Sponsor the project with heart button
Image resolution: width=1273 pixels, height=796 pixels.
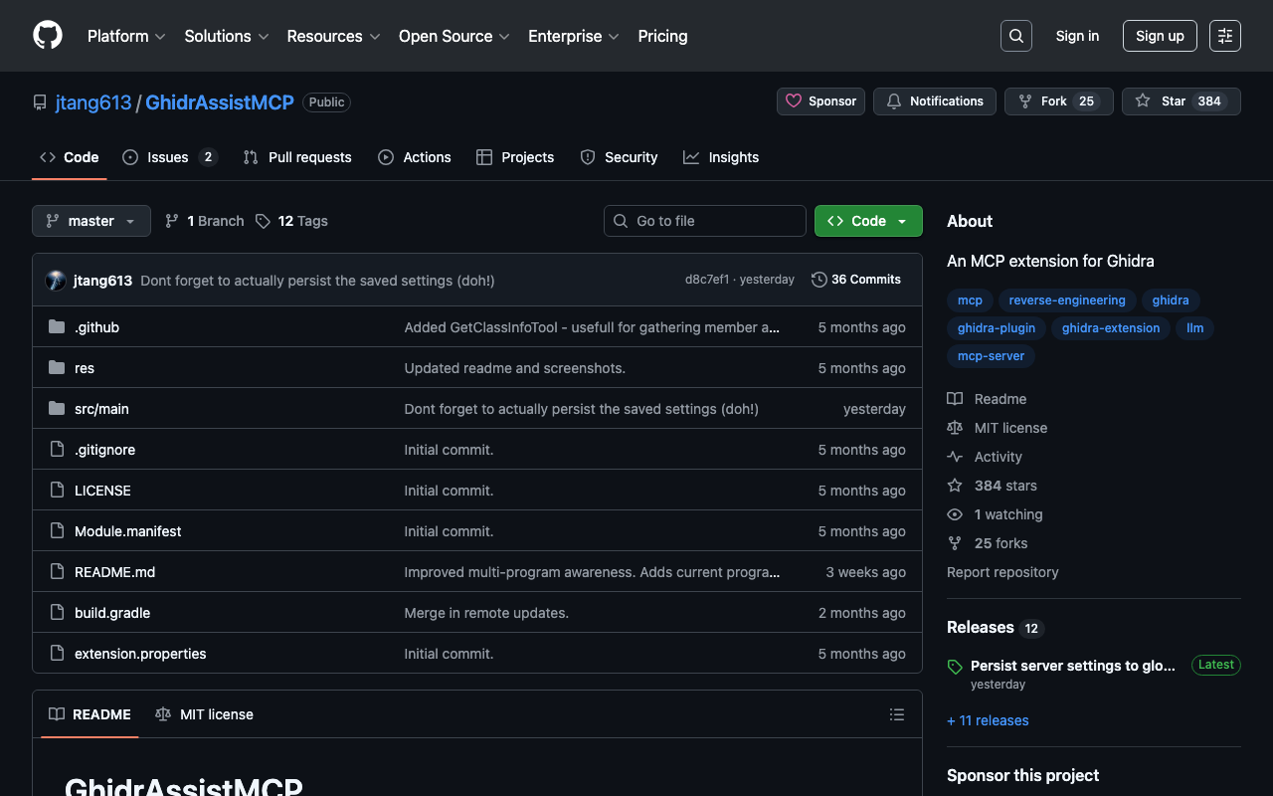[x=820, y=101]
